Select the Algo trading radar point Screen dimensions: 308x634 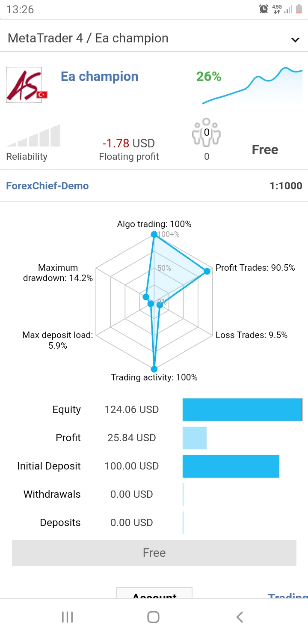click(x=154, y=235)
